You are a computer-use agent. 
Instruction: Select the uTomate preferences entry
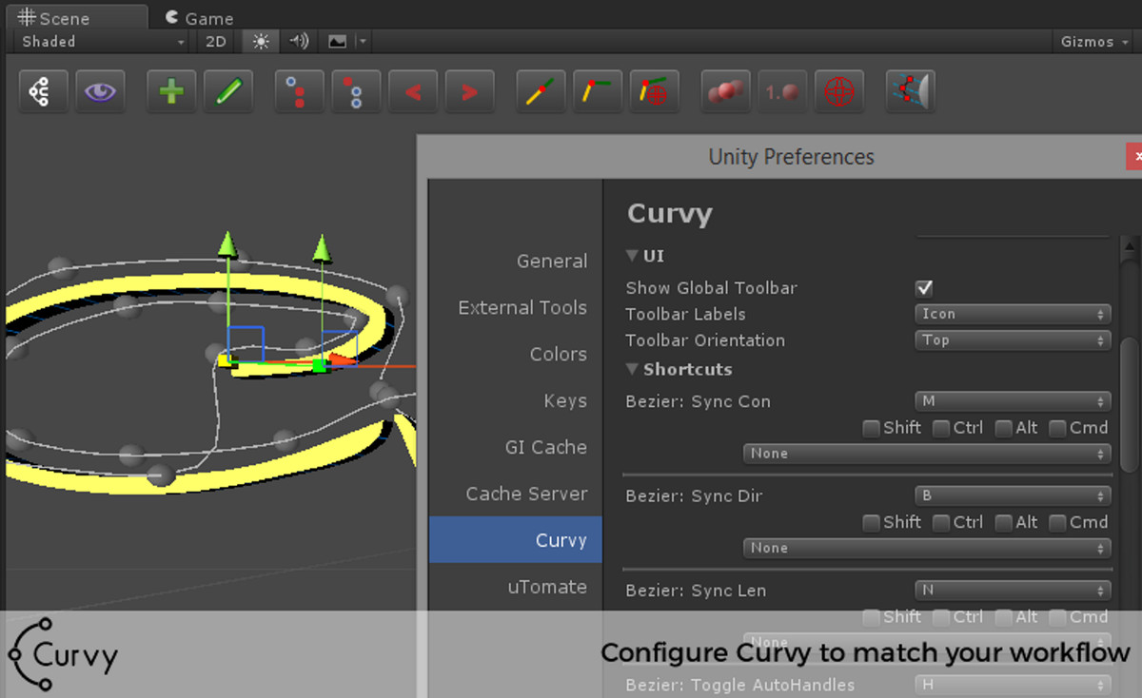547,587
